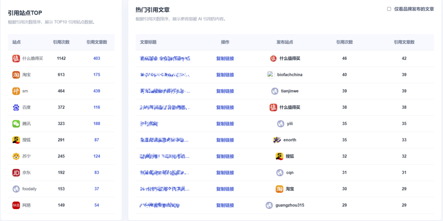Open the article title in the yili row
The image size is (443, 221).
[x=149, y=124]
